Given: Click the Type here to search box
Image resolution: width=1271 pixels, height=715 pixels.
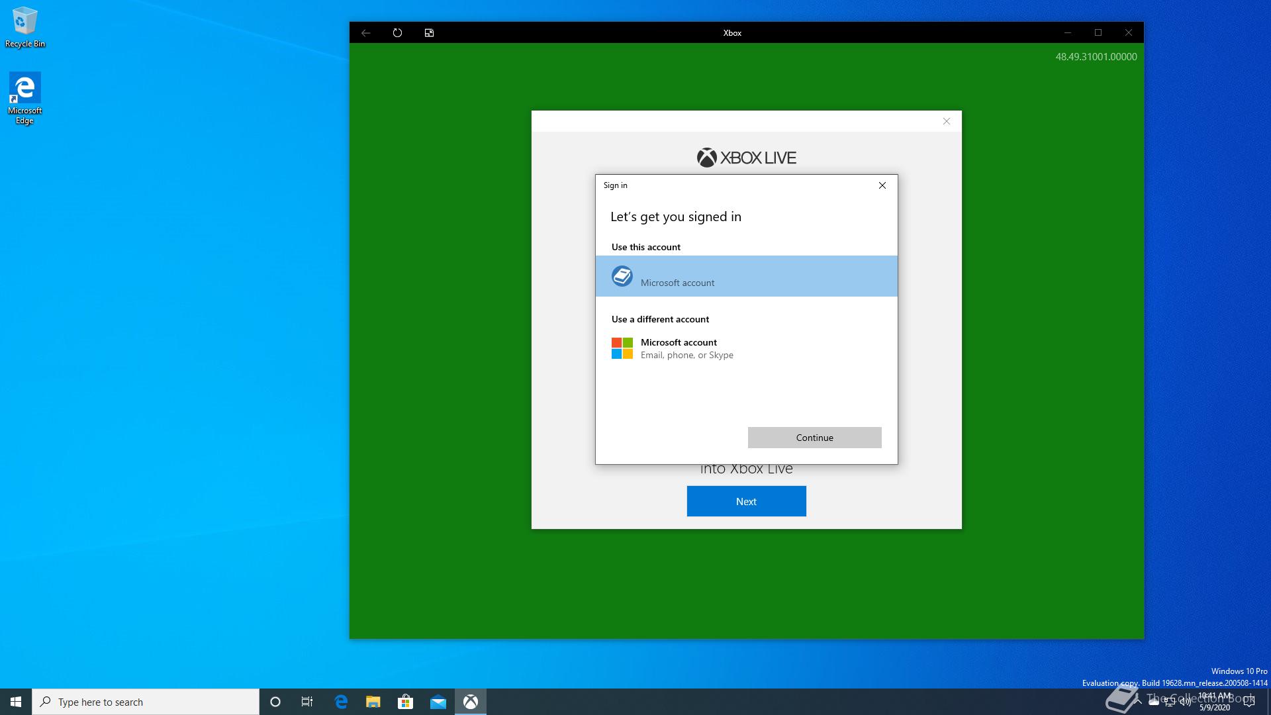Looking at the screenshot, I should point(146,702).
